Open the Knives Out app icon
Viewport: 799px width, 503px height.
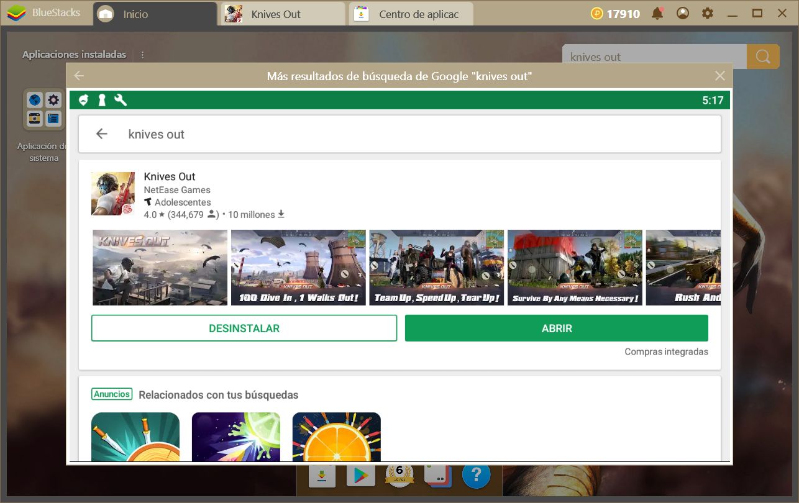[x=113, y=194]
